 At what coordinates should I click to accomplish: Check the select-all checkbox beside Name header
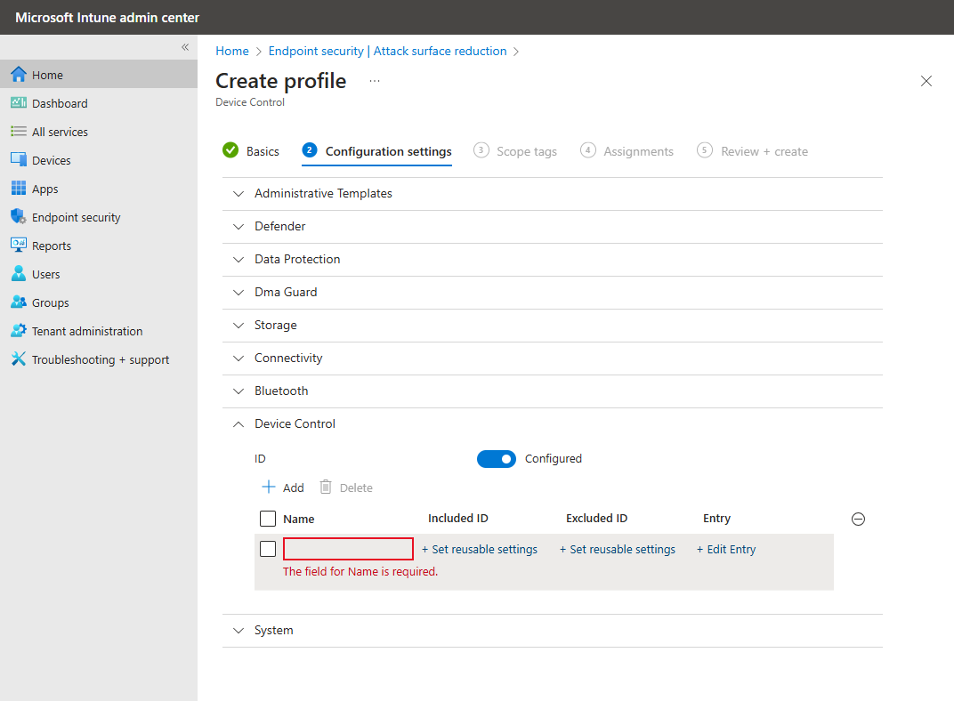pos(268,519)
